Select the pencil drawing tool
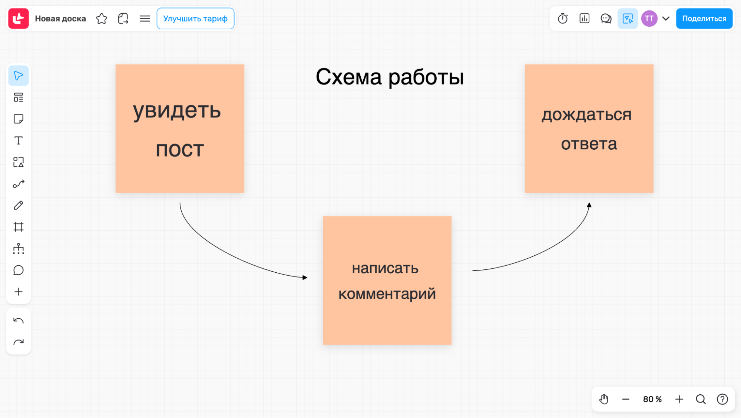The width and height of the screenshot is (741, 418). point(19,205)
